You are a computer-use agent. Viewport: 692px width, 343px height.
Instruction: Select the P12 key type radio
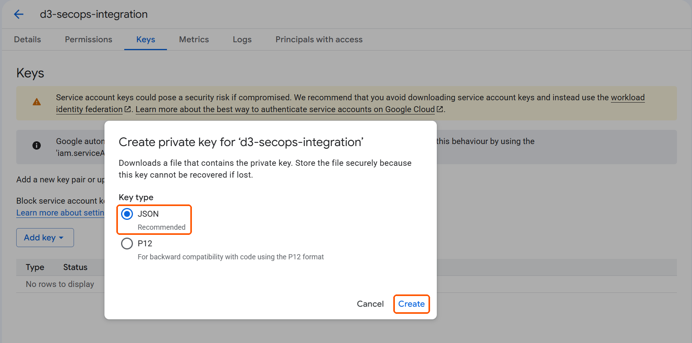pos(127,244)
